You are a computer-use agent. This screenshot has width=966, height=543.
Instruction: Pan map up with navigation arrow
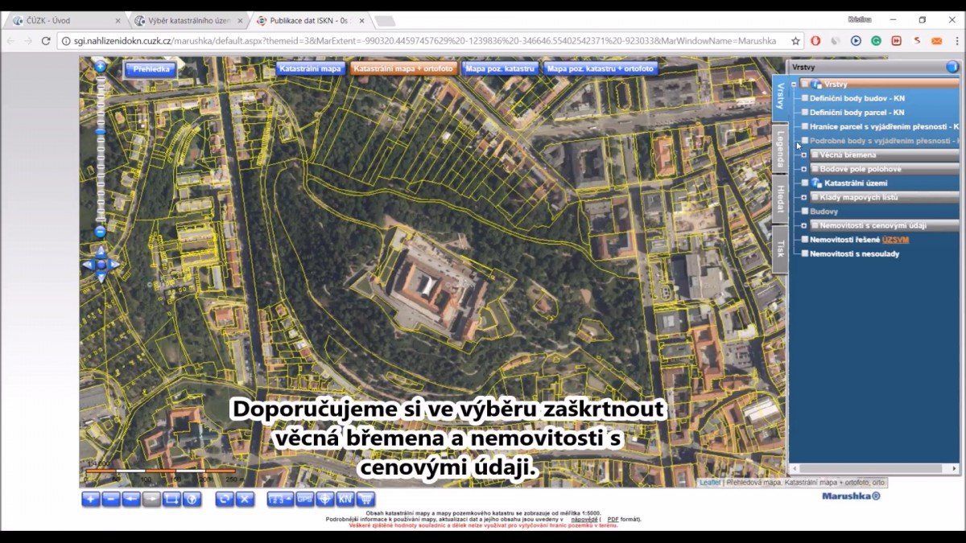coord(101,251)
